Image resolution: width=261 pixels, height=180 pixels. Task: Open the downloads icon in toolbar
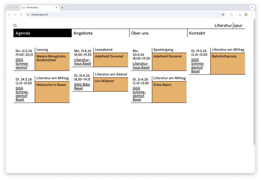tap(240, 15)
